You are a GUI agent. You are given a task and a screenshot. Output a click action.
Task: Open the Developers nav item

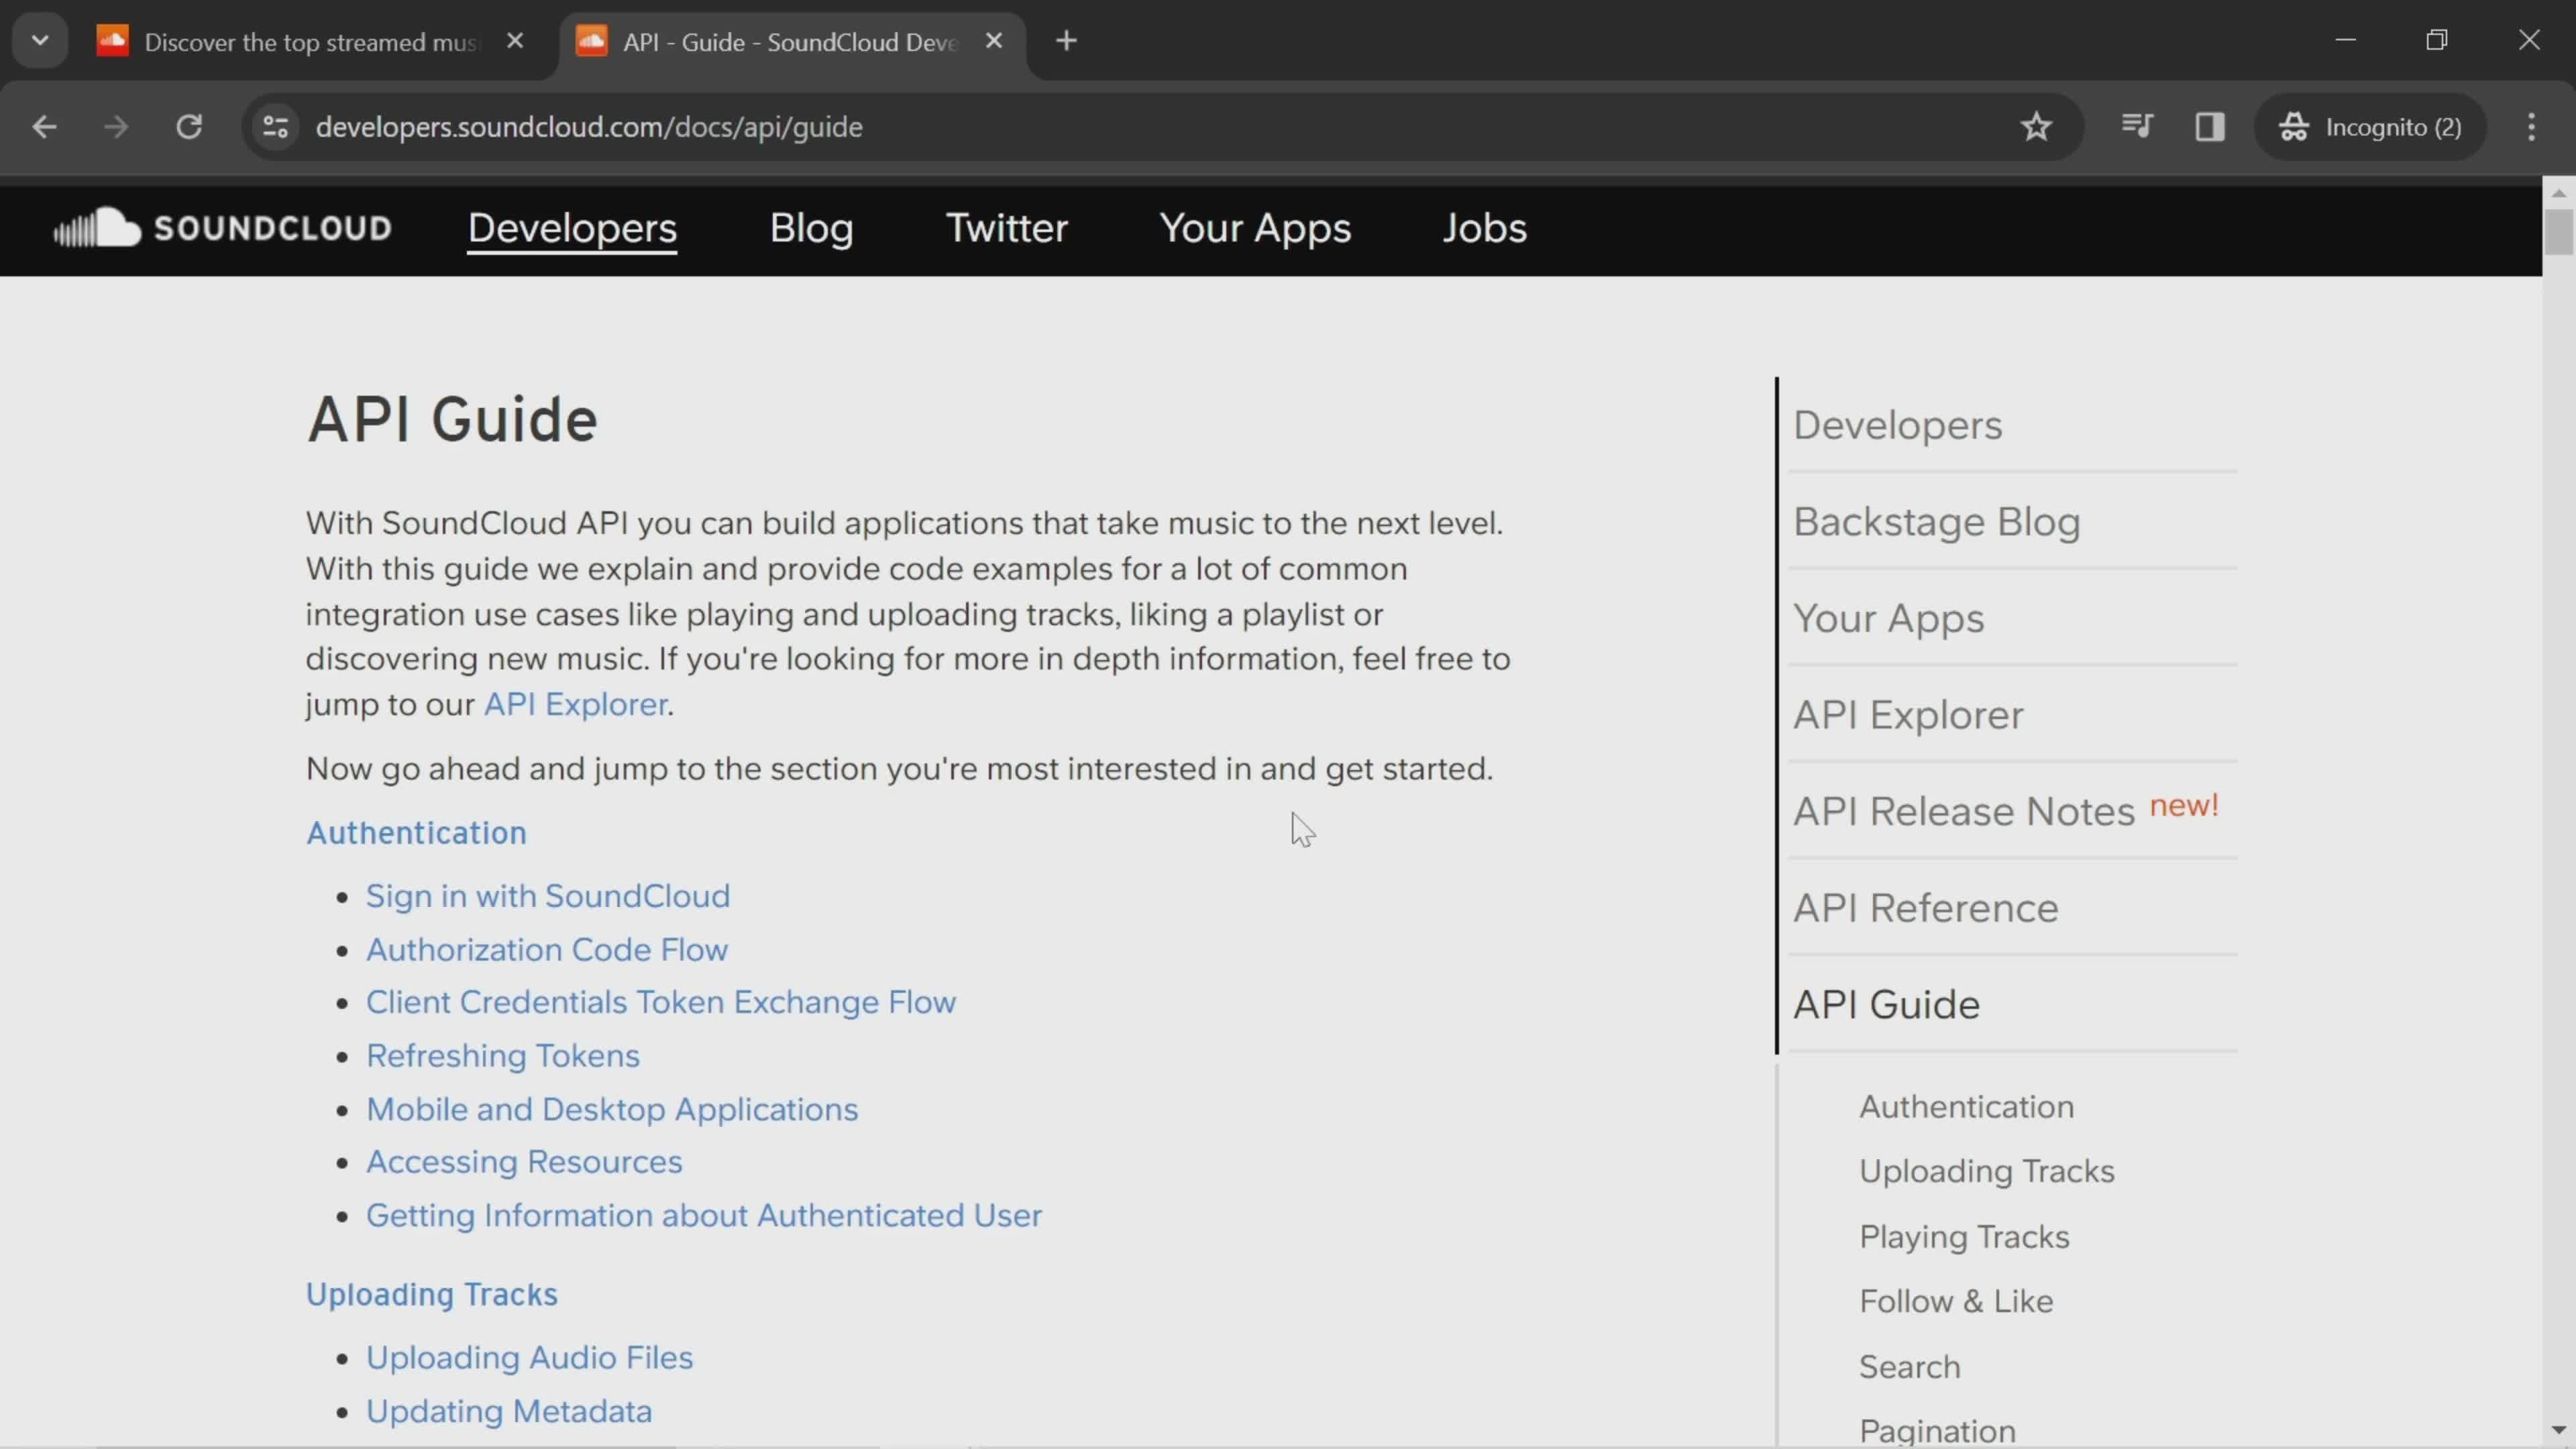pos(572,228)
